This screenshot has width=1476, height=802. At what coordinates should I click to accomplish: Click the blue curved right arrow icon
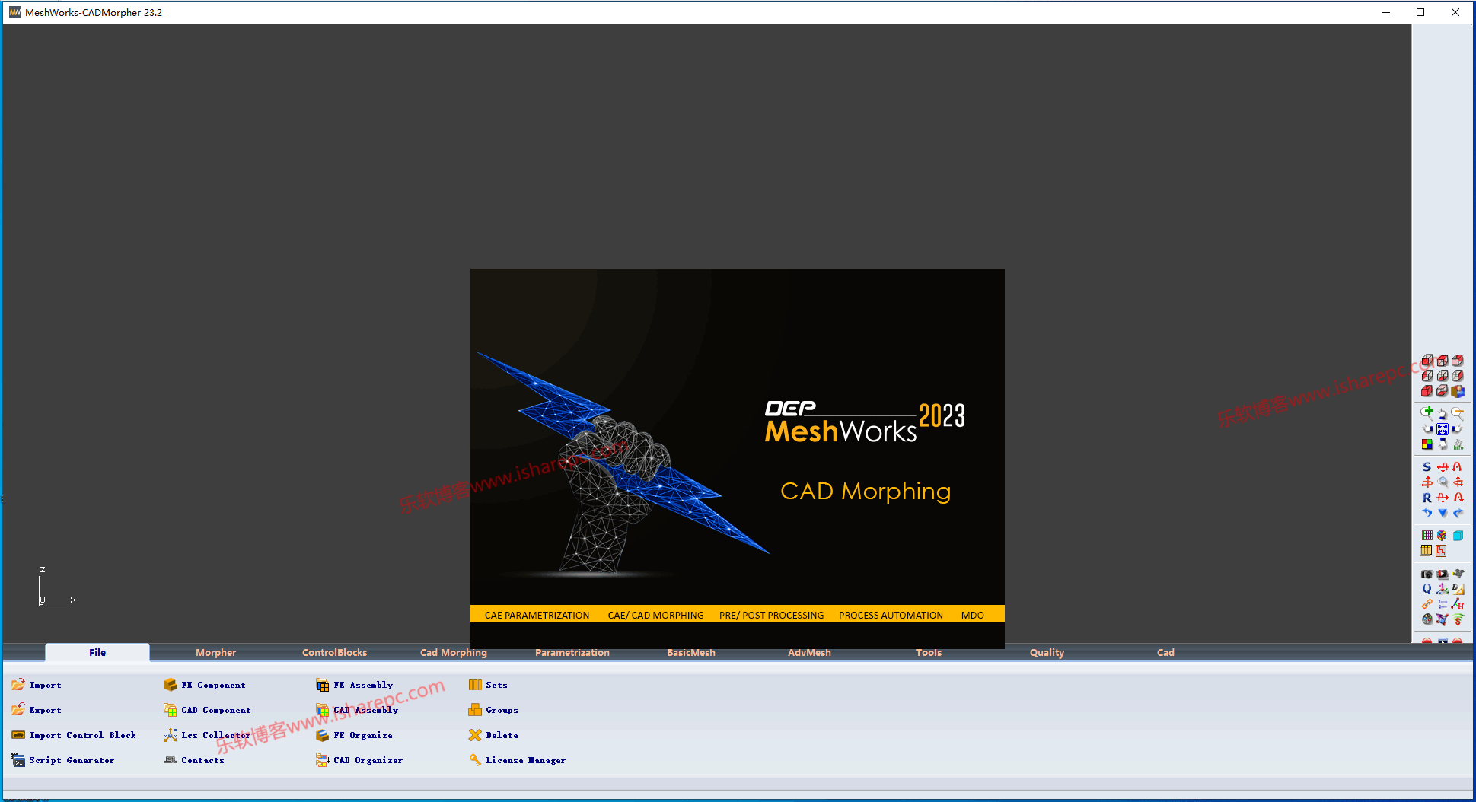(x=1458, y=513)
